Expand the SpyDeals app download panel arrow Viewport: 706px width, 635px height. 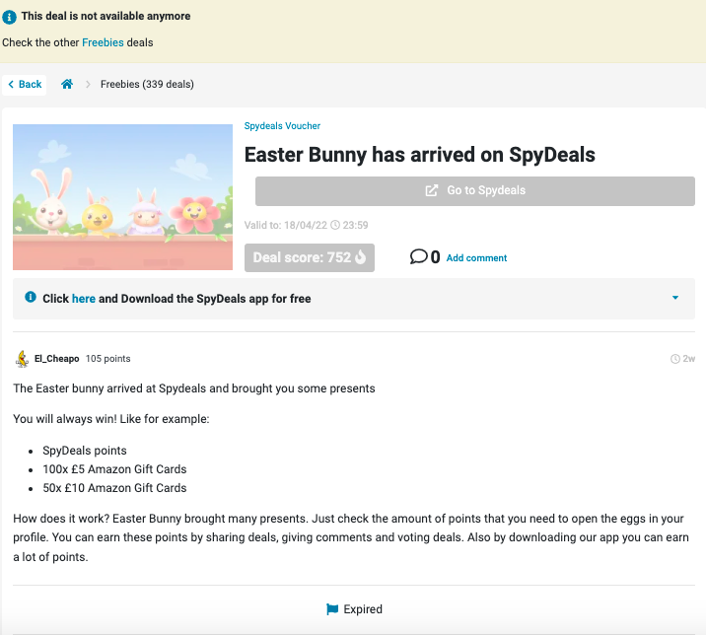[674, 298]
